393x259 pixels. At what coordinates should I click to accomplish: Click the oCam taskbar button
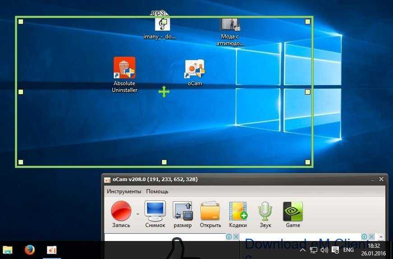click(x=51, y=250)
